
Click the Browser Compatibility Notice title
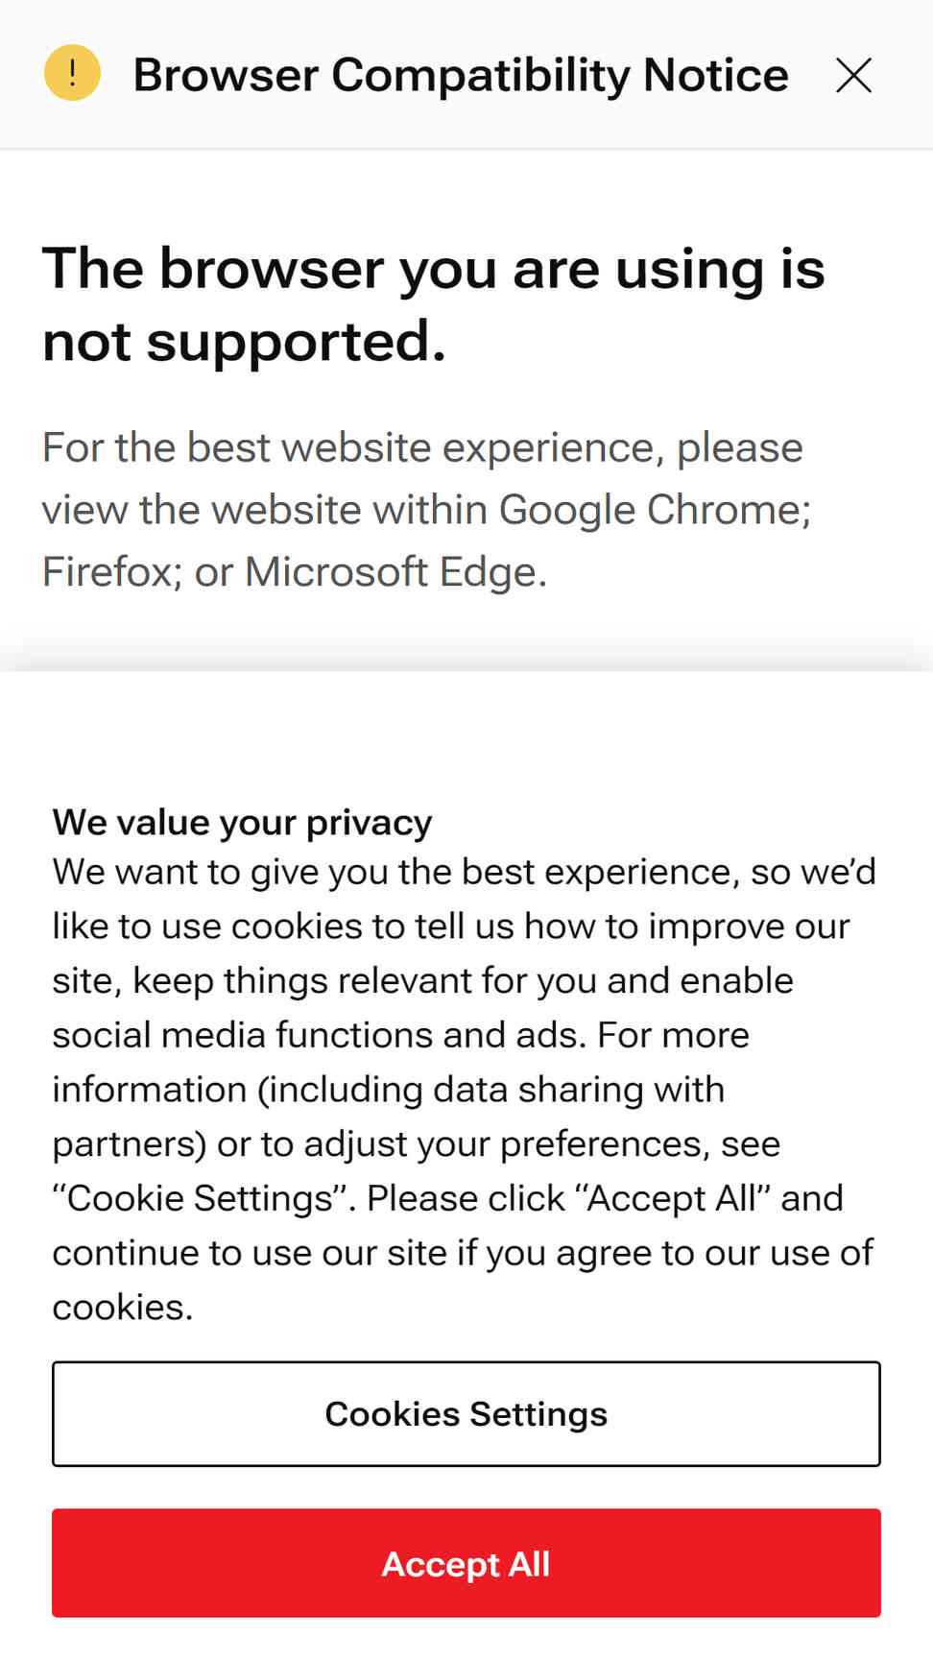pyautogui.click(x=461, y=75)
